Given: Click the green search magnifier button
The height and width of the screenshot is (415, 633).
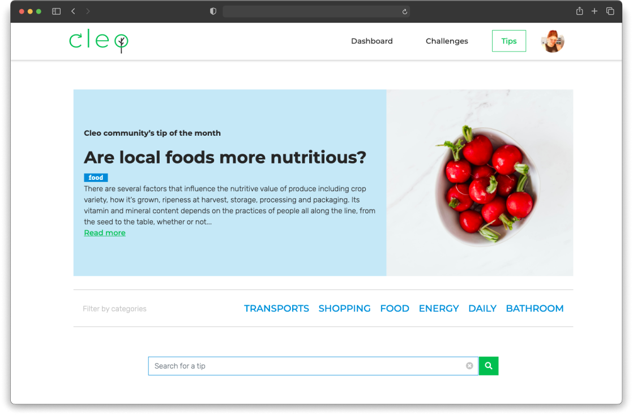Looking at the screenshot, I should (489, 366).
